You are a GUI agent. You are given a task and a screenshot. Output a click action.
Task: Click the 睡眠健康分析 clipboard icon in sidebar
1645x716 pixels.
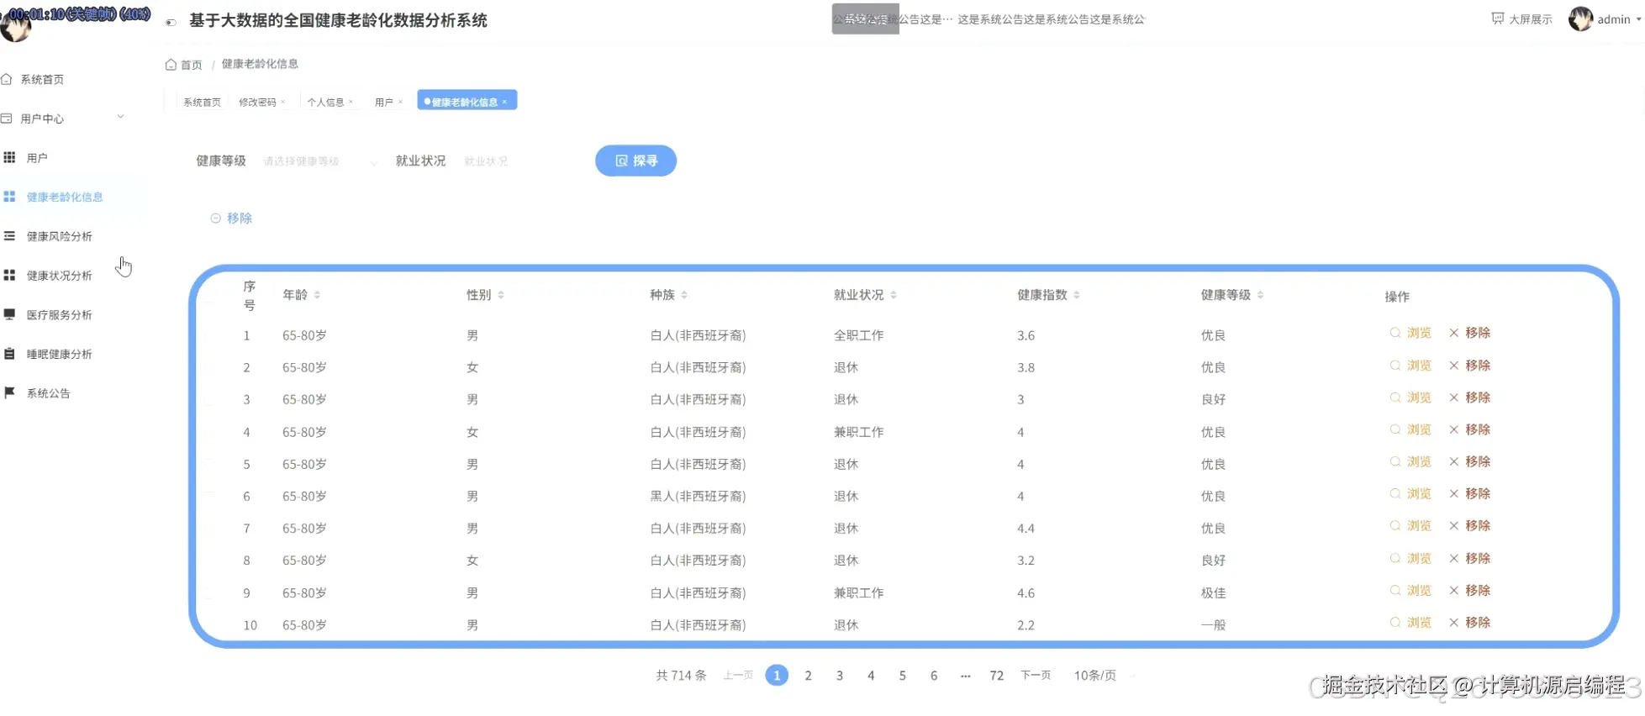click(x=9, y=354)
